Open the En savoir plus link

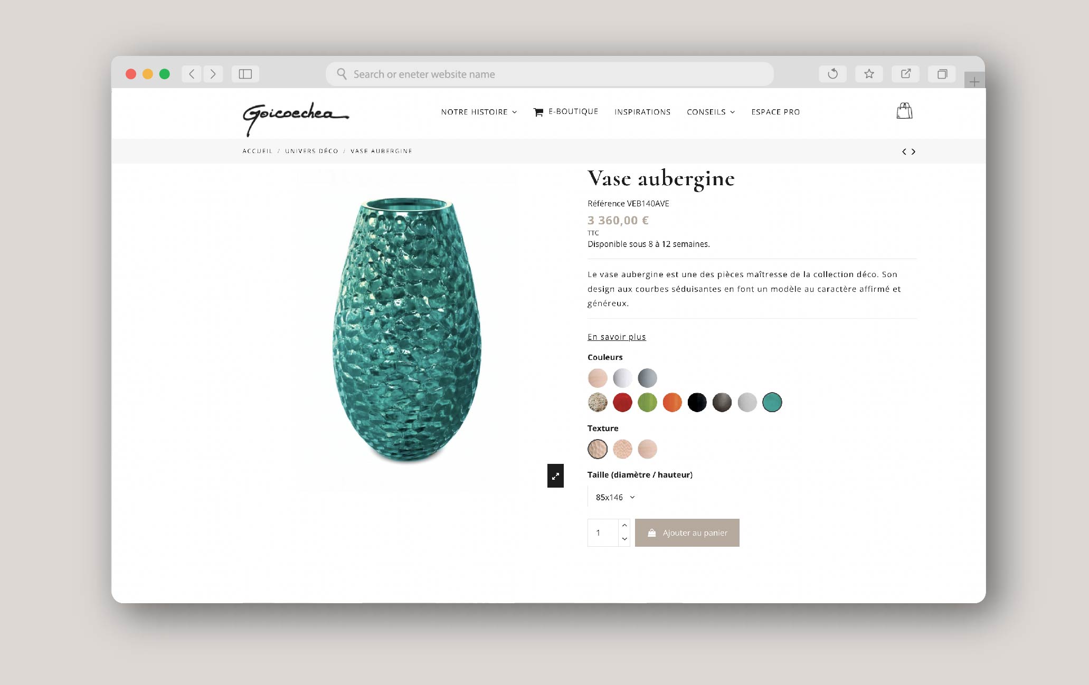pyautogui.click(x=617, y=337)
